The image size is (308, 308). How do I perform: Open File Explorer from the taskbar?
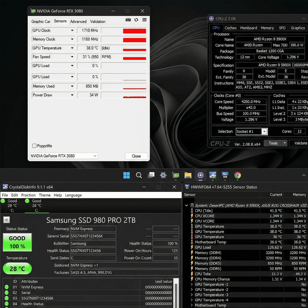(x=188, y=175)
